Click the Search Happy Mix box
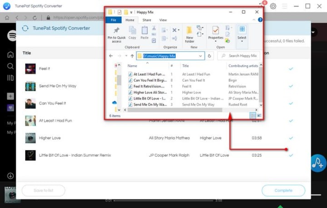This screenshot has width=327, height=208. click(x=238, y=56)
